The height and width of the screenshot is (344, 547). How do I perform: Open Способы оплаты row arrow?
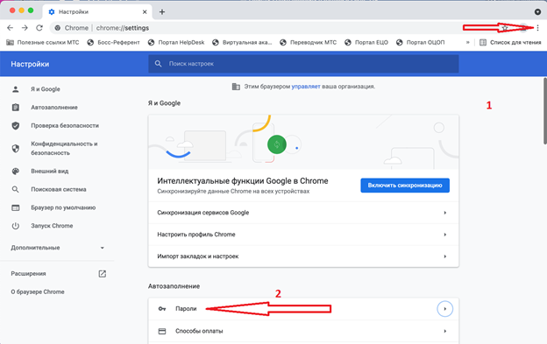point(444,331)
